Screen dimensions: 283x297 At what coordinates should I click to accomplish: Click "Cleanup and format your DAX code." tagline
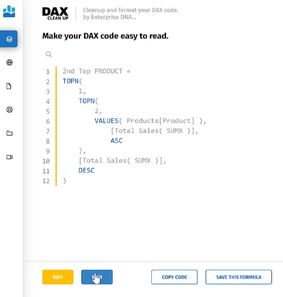(x=131, y=10)
